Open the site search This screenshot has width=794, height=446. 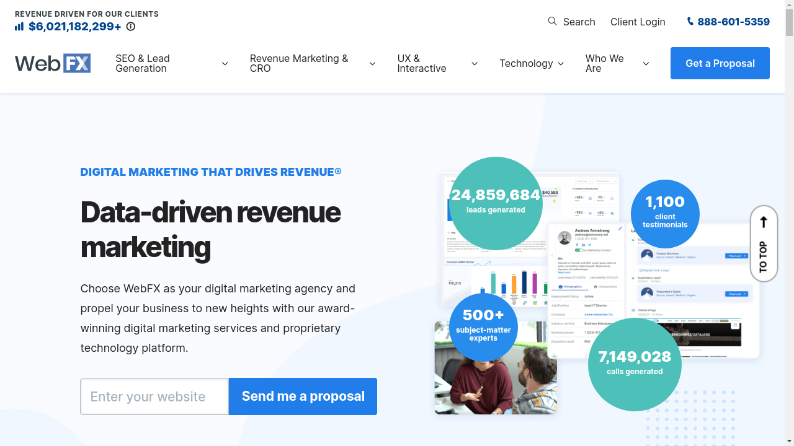[571, 22]
